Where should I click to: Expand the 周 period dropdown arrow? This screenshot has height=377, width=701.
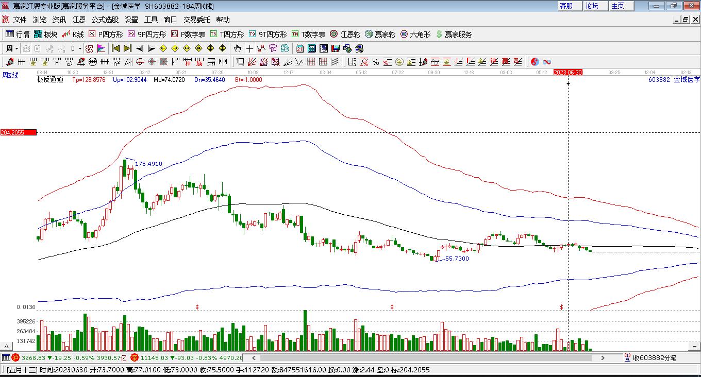tap(16, 48)
